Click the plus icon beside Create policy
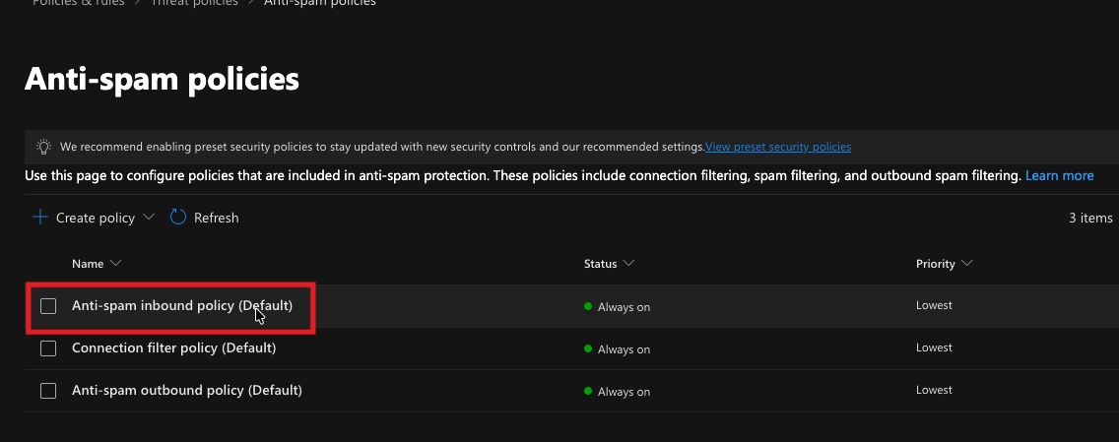The image size is (1119, 442). [40, 218]
